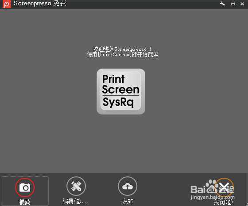Click the welcome text 欢迎进入Screenpresso

pos(122,49)
